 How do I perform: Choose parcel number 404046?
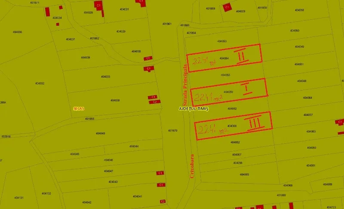click(x=108, y=160)
